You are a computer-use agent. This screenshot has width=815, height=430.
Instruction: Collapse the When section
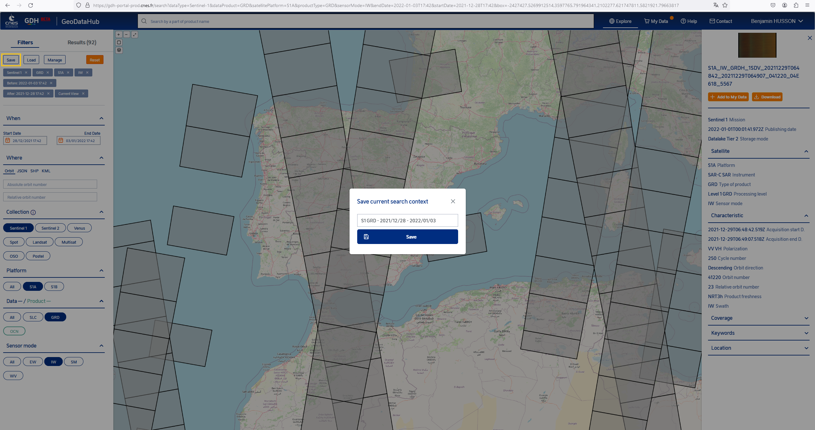point(101,118)
